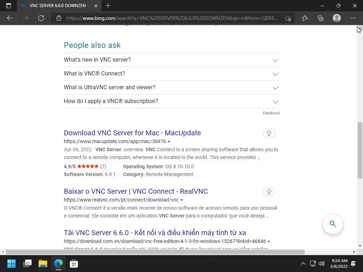Open Task View in taskbar
Viewport: 363px width, 272px height.
[27, 263]
